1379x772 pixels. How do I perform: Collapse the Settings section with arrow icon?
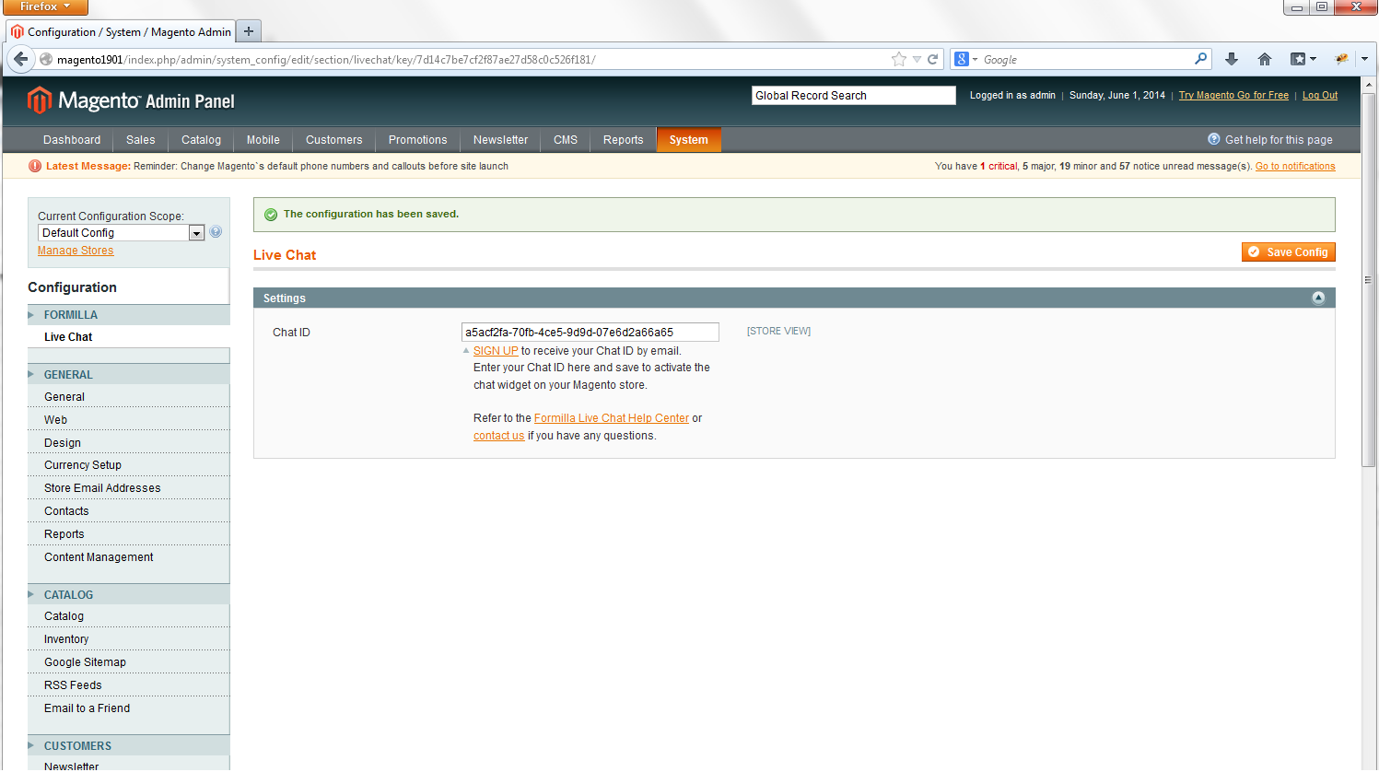point(1318,298)
